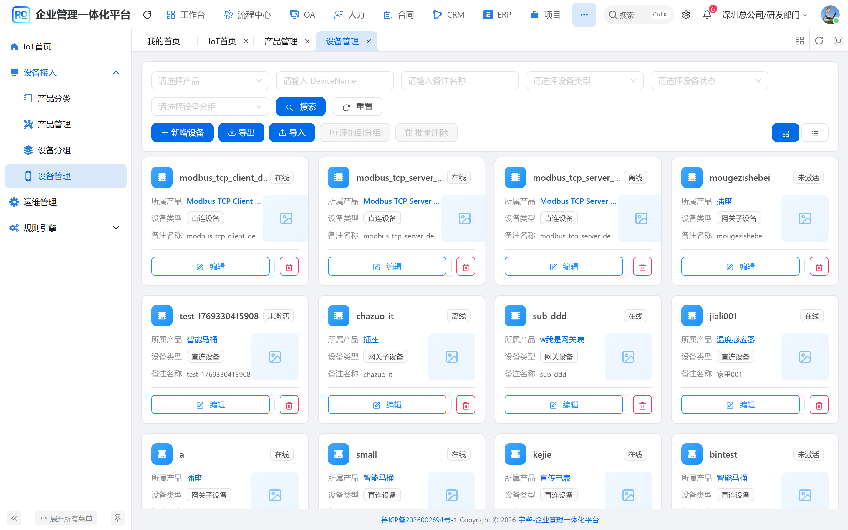Click the refresh icon beside the platform title
848x530 pixels.
(x=147, y=15)
